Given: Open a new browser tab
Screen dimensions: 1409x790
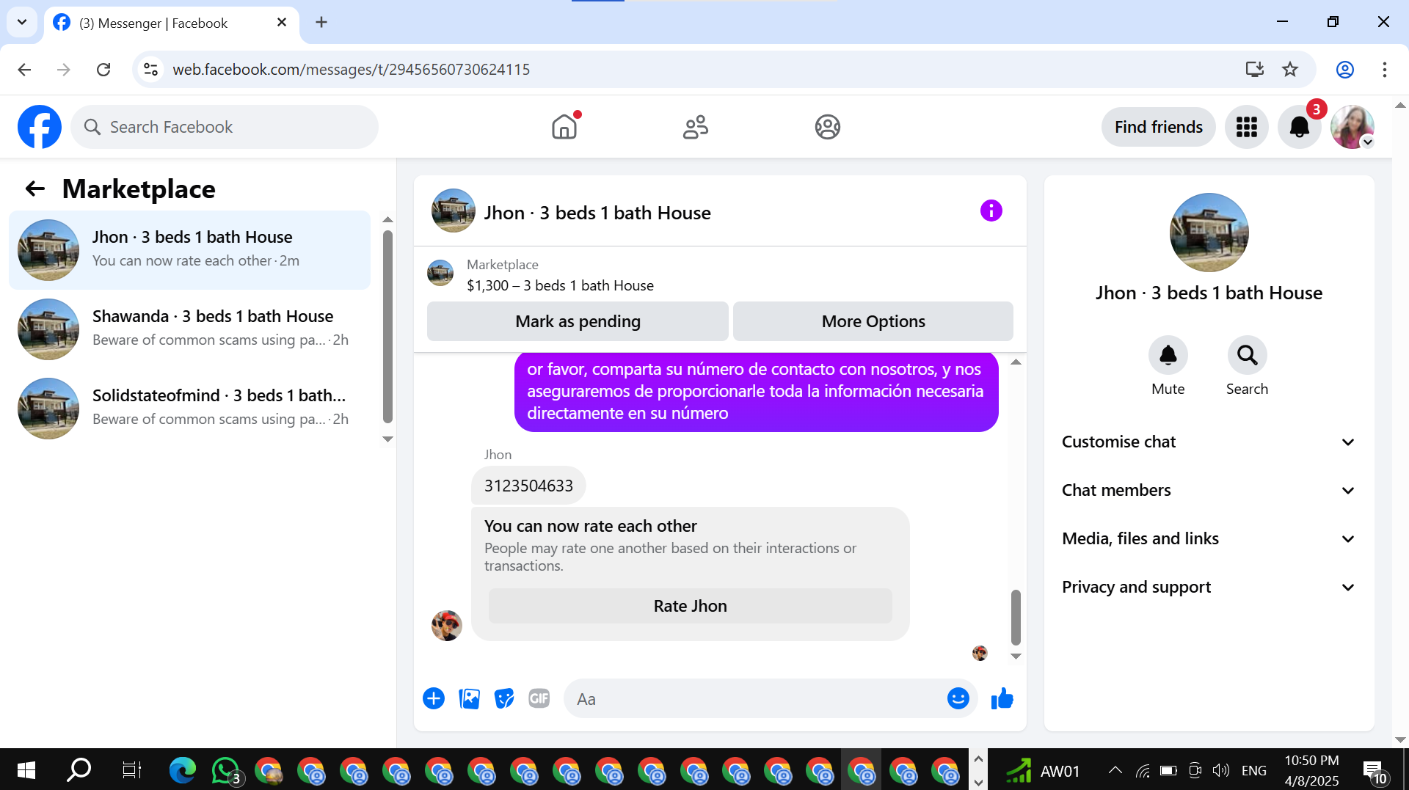Looking at the screenshot, I should coord(321,22).
